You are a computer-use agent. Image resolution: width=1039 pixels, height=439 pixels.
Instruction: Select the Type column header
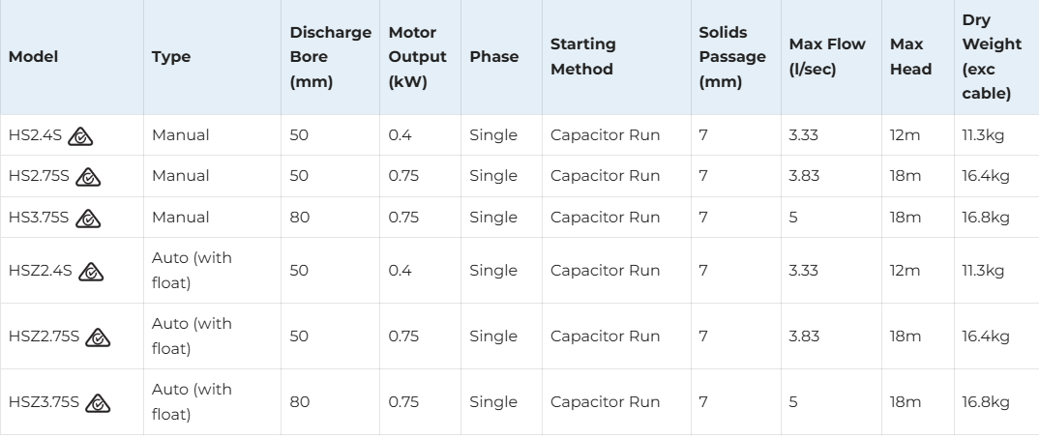click(x=171, y=57)
